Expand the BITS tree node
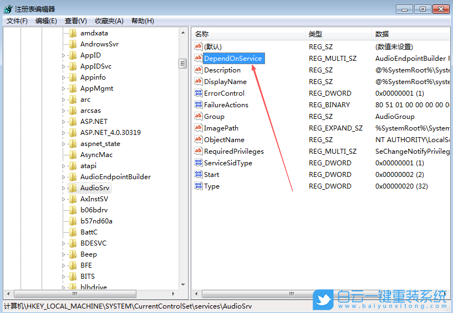Image resolution: width=453 pixels, height=313 pixels. coord(64,277)
